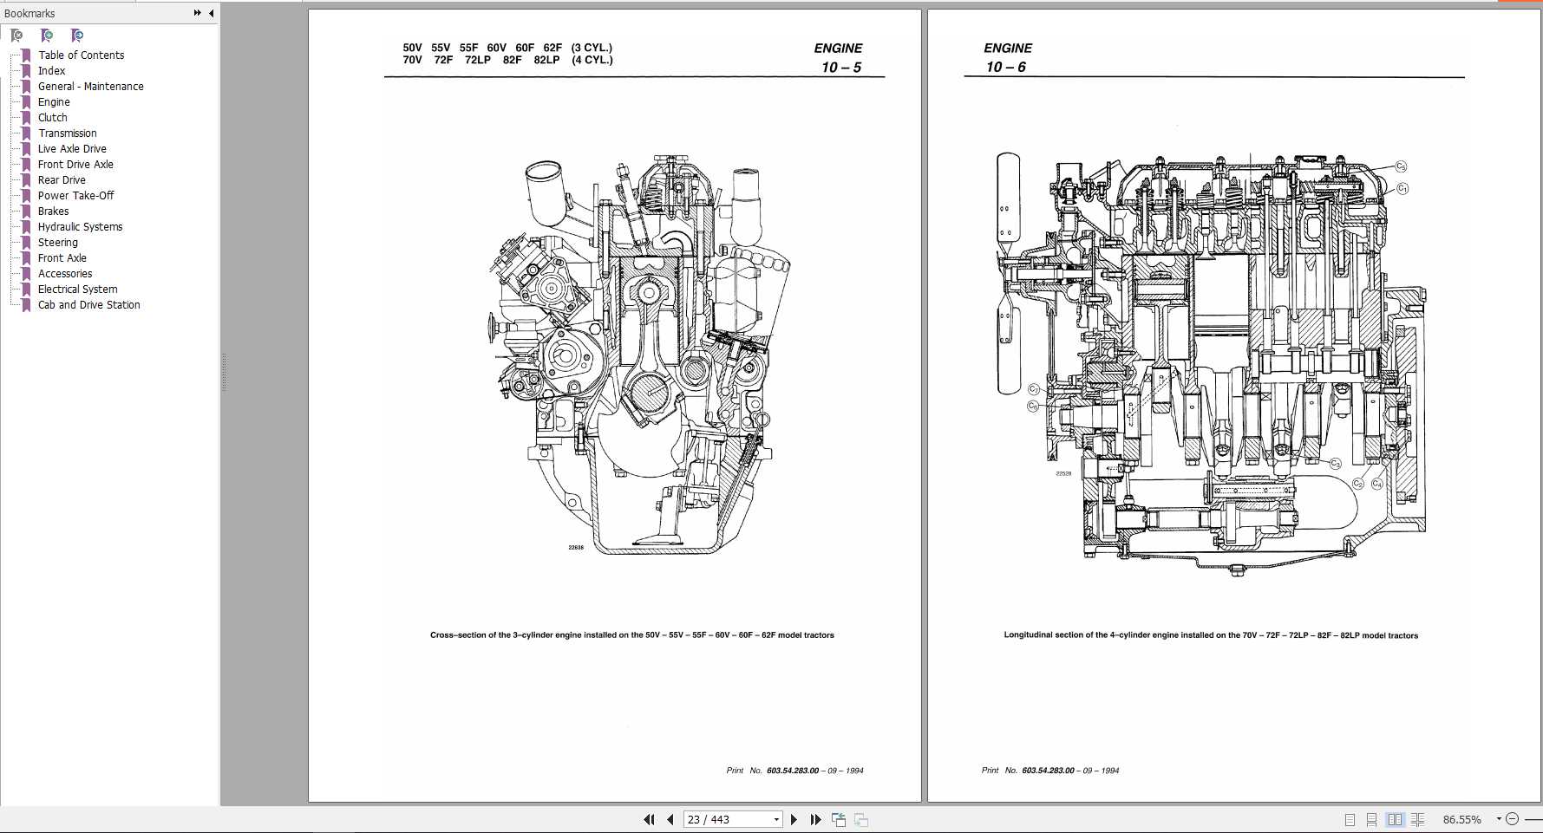Click the bookmark icon beside Accessories
1543x833 pixels.
[26, 274]
